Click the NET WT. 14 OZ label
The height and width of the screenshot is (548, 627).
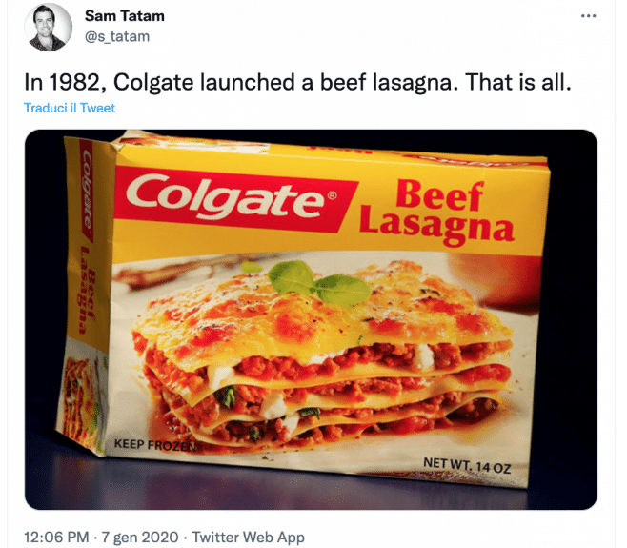coord(467,465)
